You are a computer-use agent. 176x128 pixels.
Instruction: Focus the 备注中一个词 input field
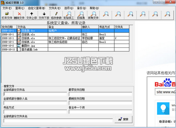[x=100, y=112]
